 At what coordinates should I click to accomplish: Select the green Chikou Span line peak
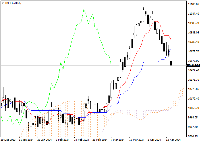tap(84, 9)
